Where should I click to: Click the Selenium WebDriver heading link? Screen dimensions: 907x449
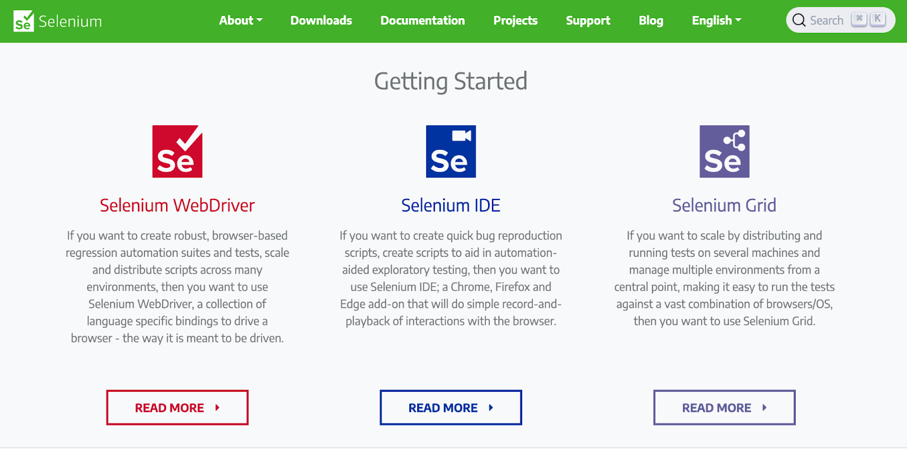pyautogui.click(x=177, y=205)
